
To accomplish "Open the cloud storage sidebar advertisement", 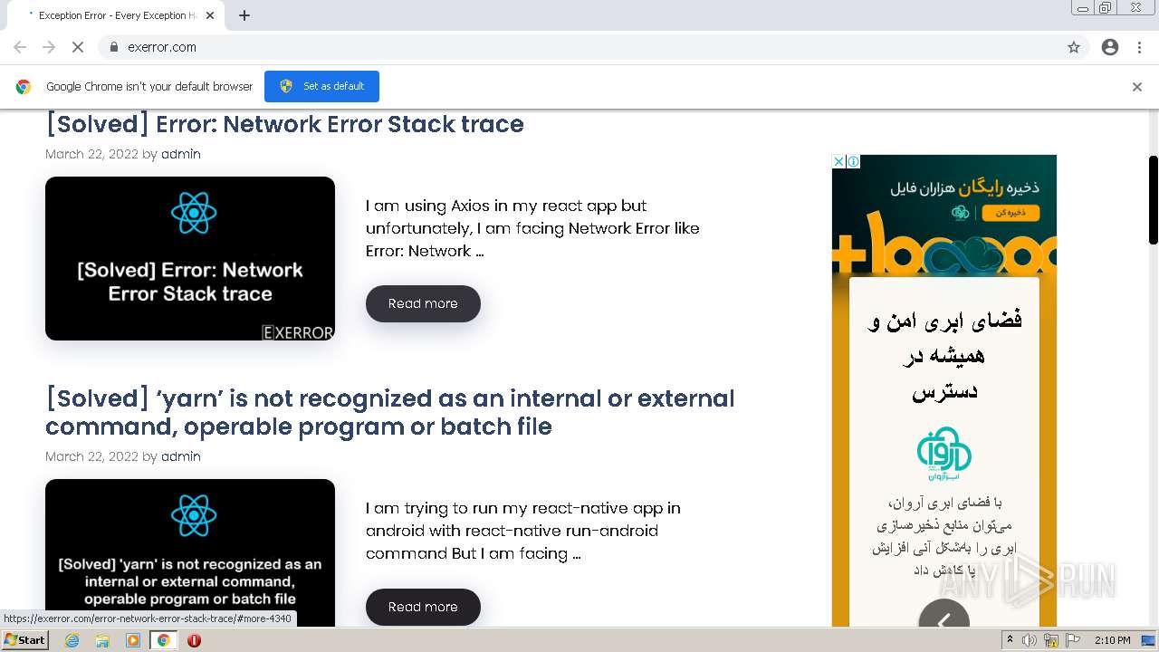I will (x=944, y=390).
